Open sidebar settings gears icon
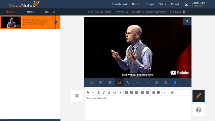 [x=47, y=12]
